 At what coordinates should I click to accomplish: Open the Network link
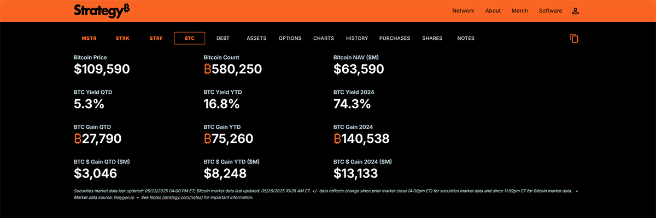tap(463, 11)
